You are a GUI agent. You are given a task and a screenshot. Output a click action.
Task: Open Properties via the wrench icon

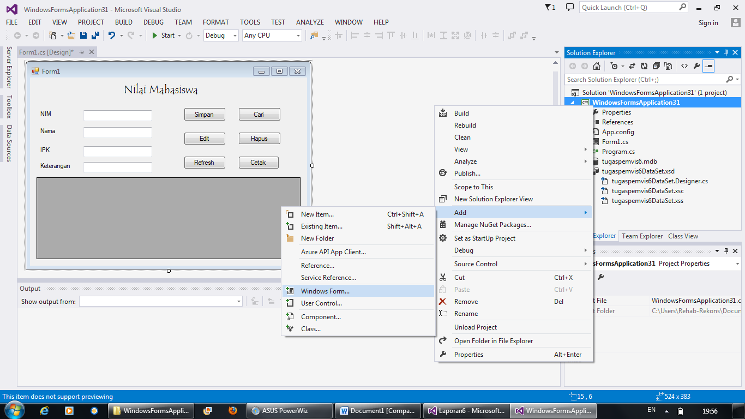[x=697, y=66]
